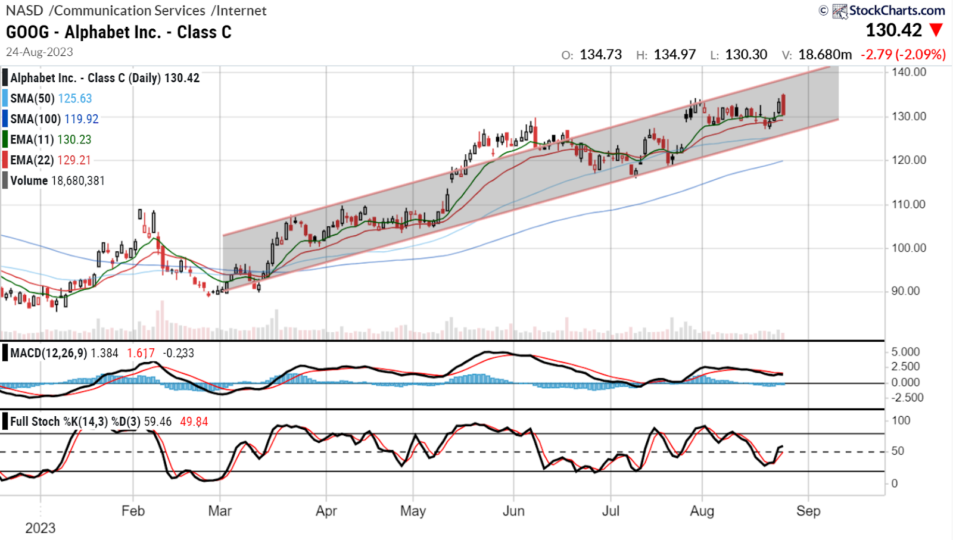Click the gray Volume legend swatch

[x=5, y=180]
